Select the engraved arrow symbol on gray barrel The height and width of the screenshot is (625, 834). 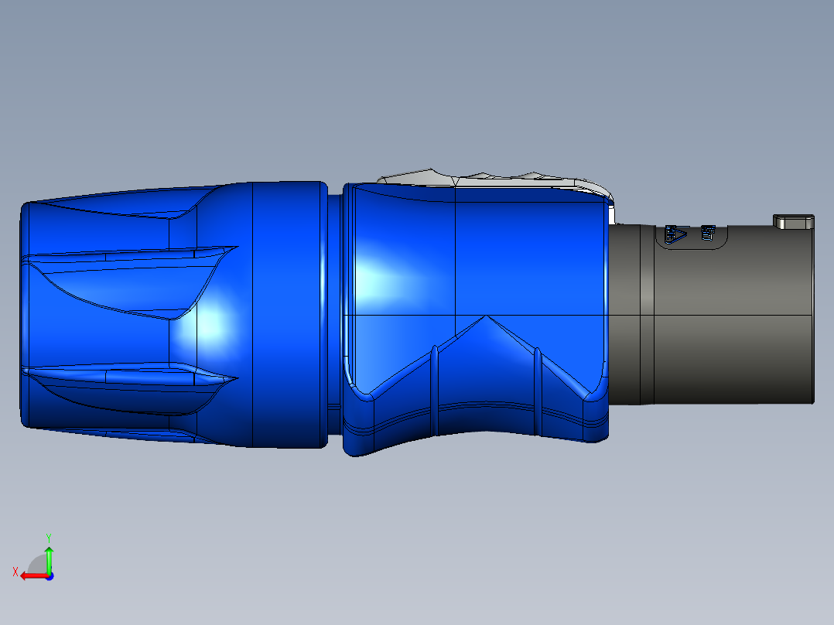pos(675,234)
